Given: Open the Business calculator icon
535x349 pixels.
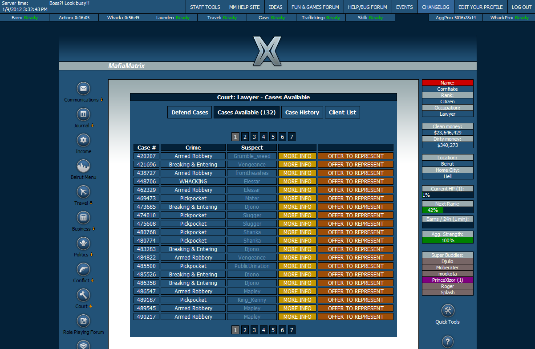Looking at the screenshot, I should coord(83,218).
